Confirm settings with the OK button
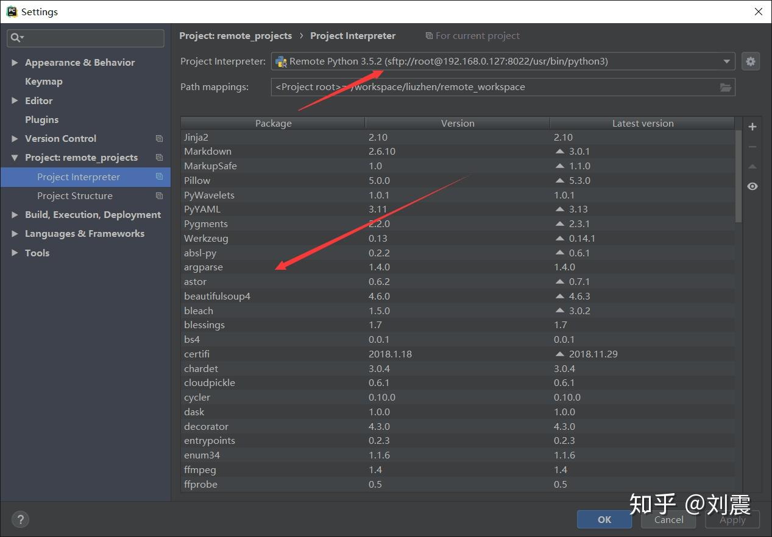Screen dimensions: 772x537 pos(604,519)
